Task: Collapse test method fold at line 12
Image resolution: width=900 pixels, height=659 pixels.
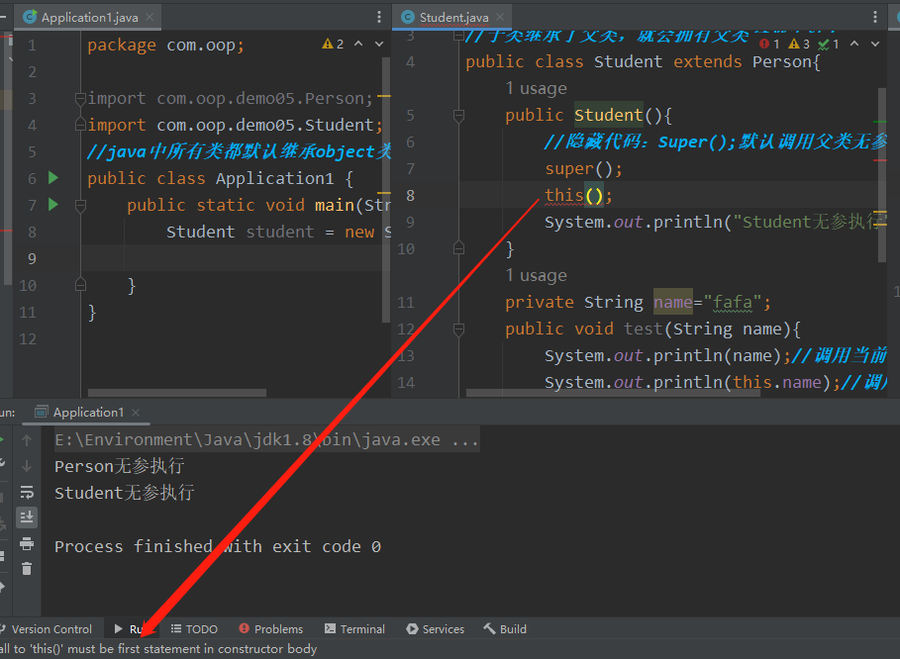Action: click(x=458, y=329)
